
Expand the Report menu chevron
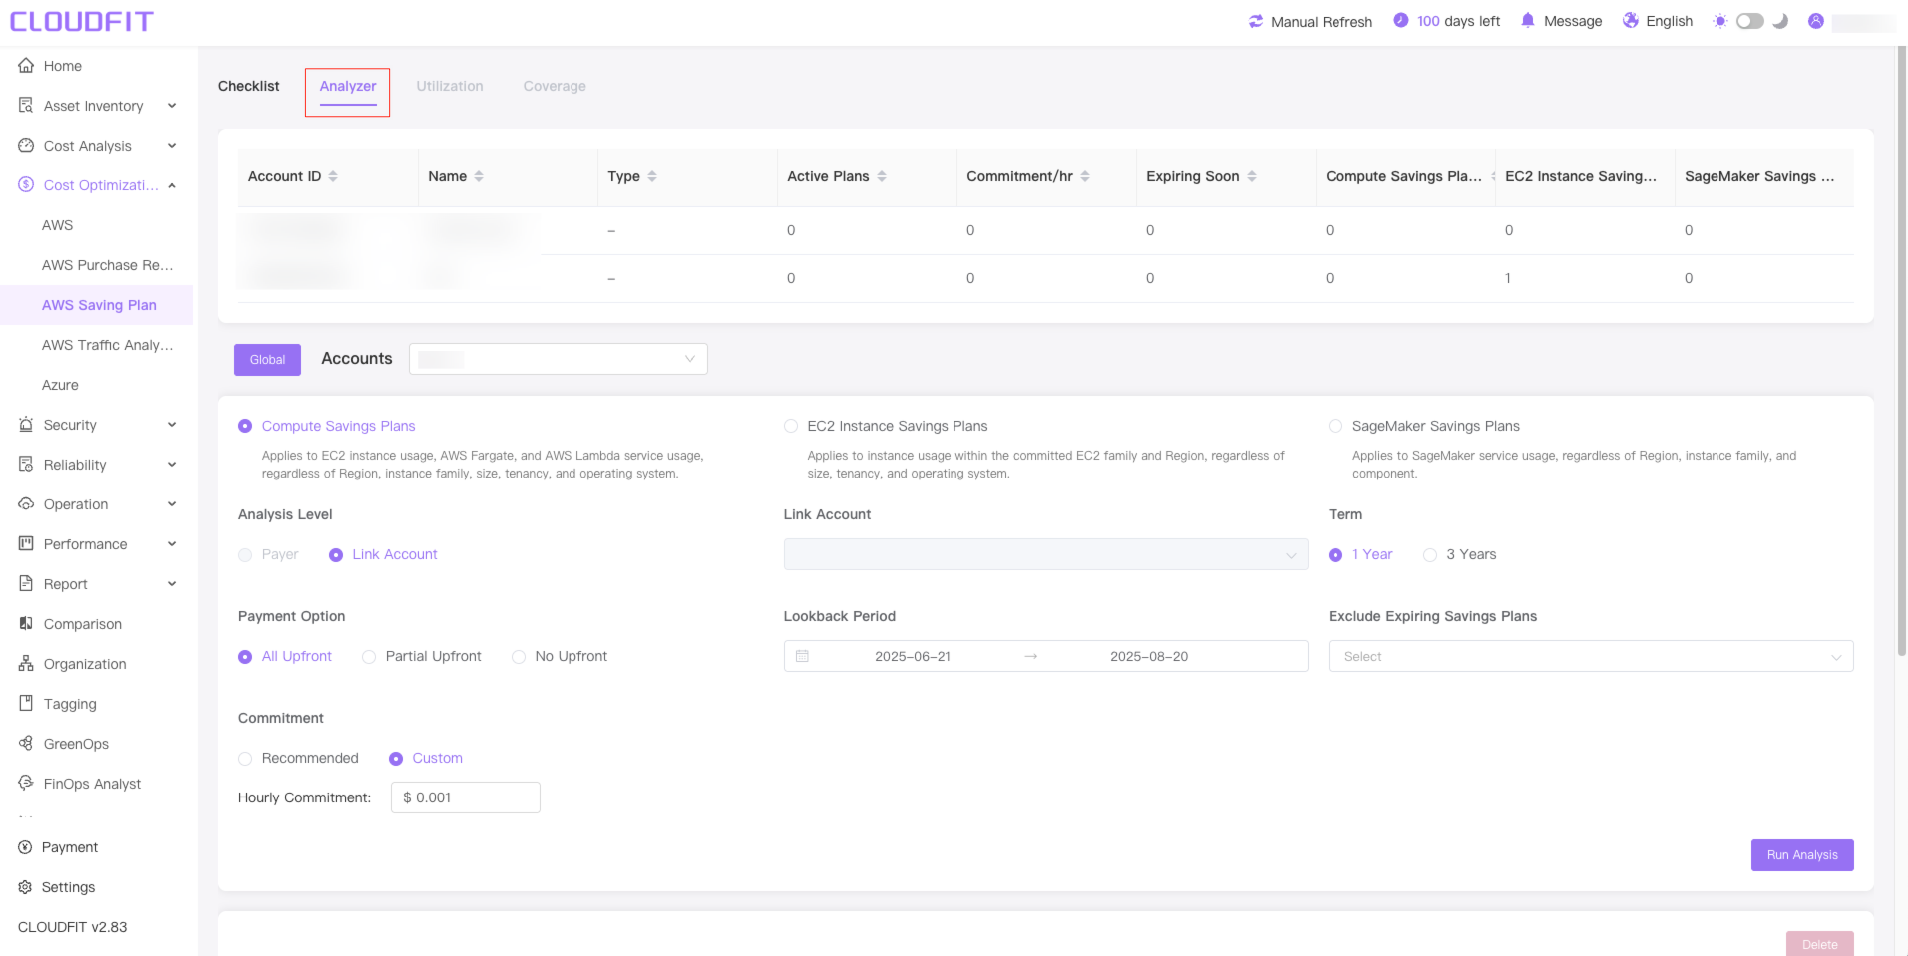(172, 584)
